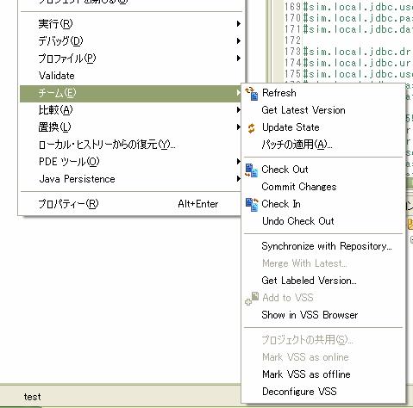Choose Mark VSS as offline
The height and width of the screenshot is (408, 413).
(x=323, y=374)
